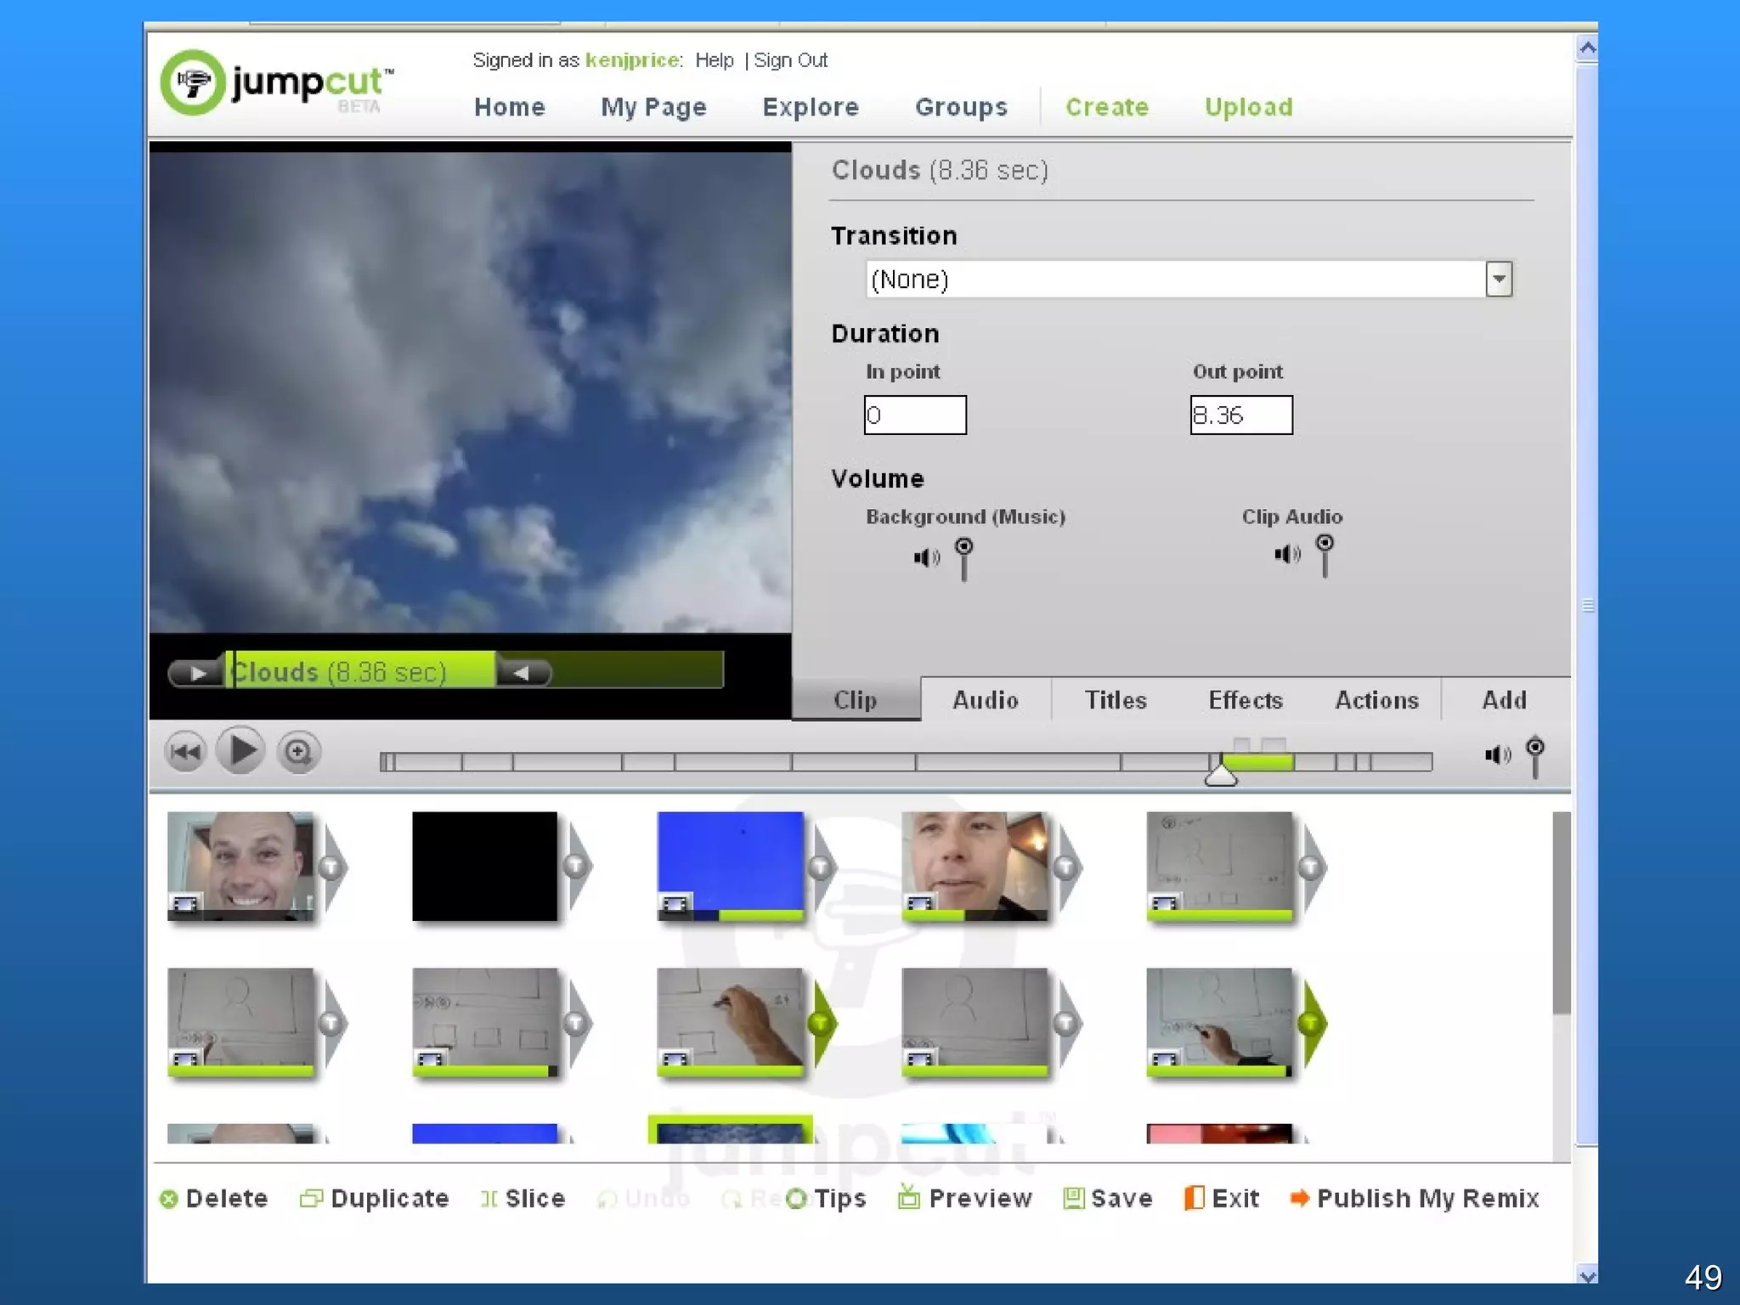Click the Preview TV icon
Viewport: 1740px width, 1305px height.
tap(909, 1197)
